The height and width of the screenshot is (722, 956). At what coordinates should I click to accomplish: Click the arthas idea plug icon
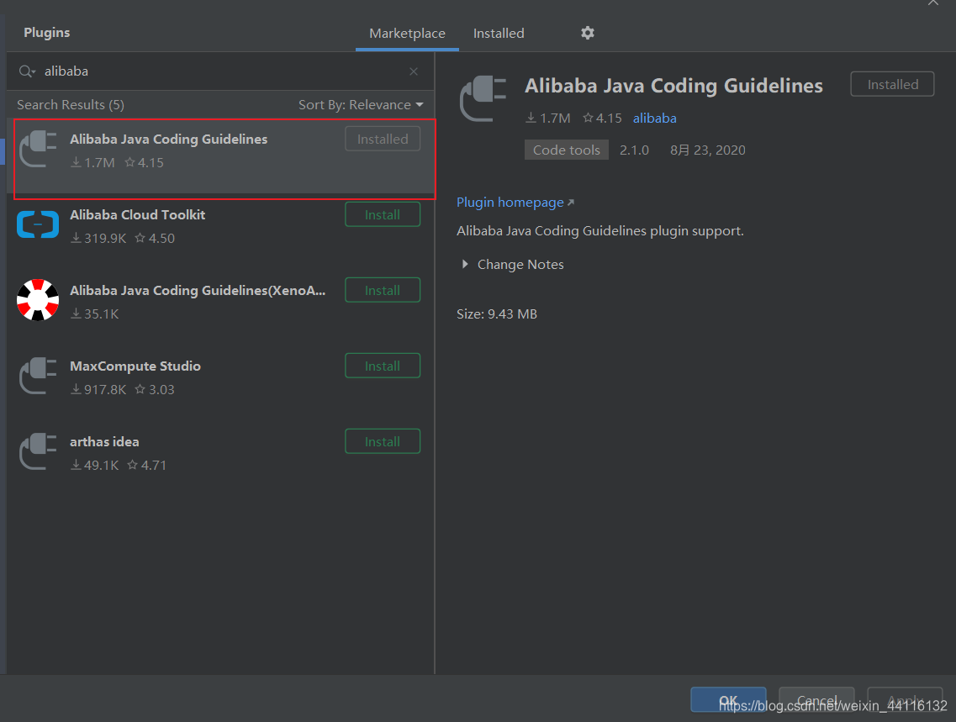click(x=38, y=451)
